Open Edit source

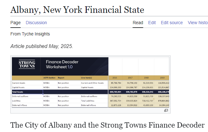[172, 23]
